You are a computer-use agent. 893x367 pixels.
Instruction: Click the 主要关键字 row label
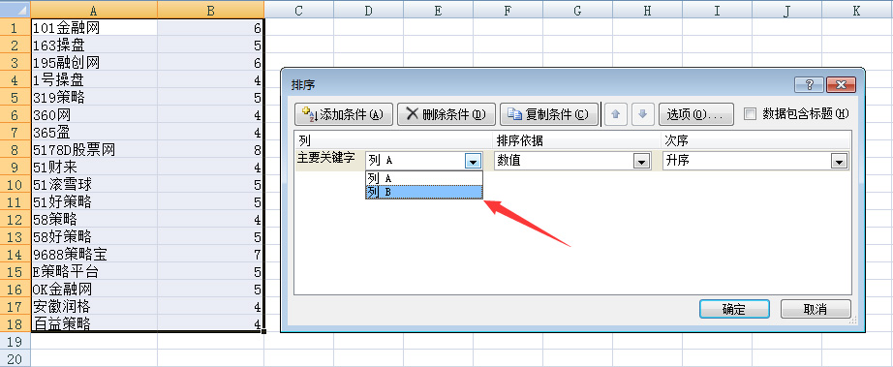coord(326,159)
